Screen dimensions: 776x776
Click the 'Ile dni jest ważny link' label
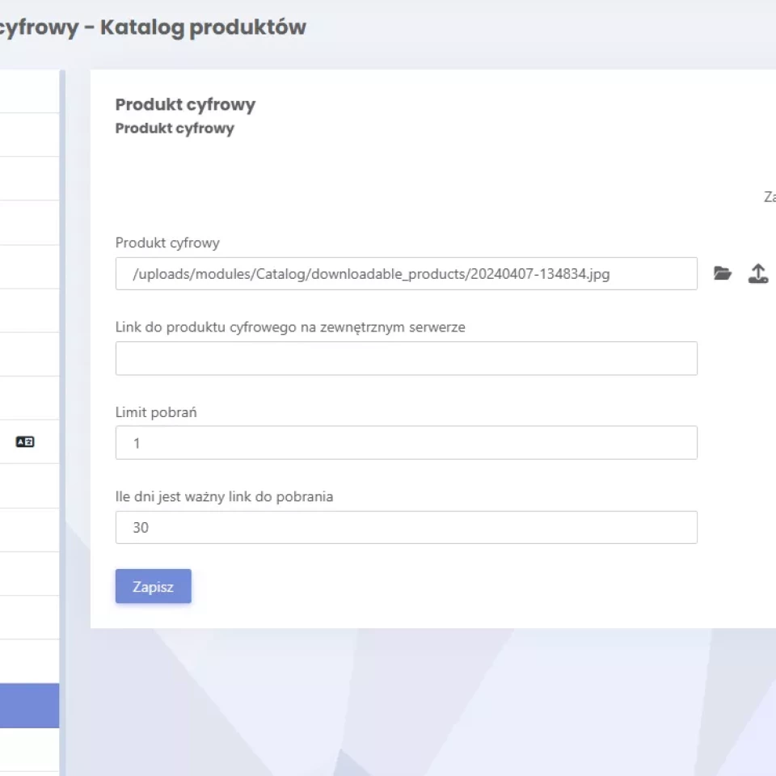224,496
